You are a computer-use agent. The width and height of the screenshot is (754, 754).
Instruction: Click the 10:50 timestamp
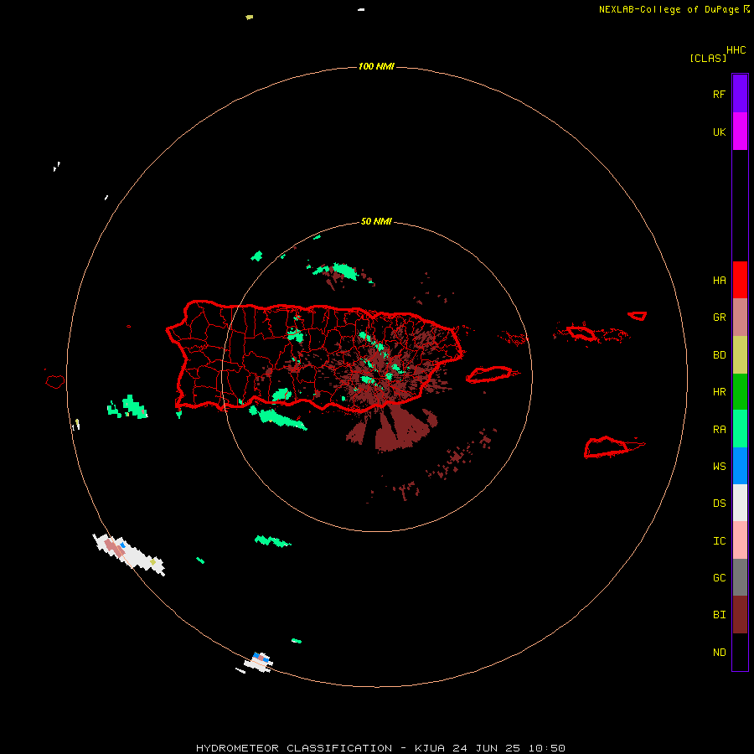pyautogui.click(x=546, y=748)
